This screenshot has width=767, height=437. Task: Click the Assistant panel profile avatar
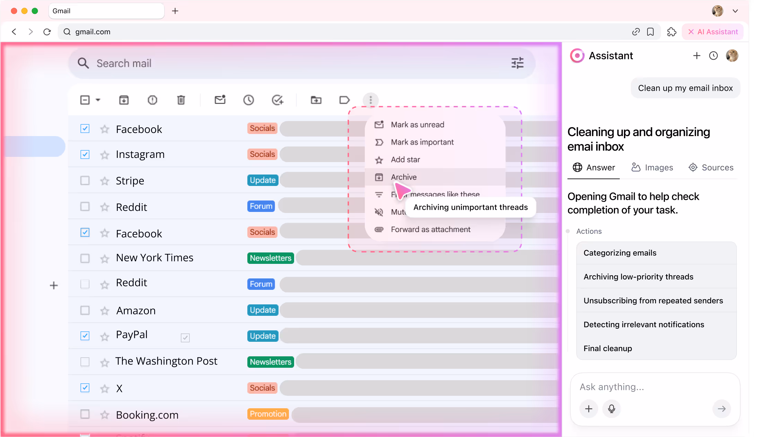[732, 55]
